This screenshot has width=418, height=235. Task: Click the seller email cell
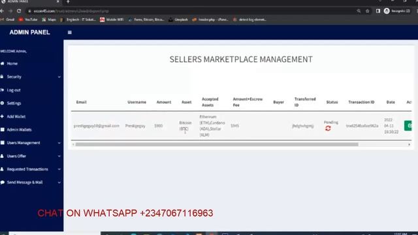(x=97, y=126)
